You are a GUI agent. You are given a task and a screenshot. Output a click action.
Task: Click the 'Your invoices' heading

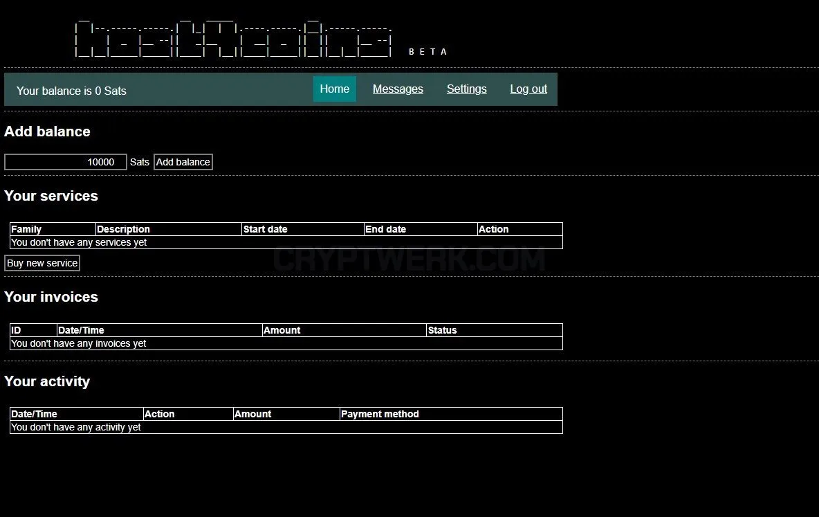[51, 297]
